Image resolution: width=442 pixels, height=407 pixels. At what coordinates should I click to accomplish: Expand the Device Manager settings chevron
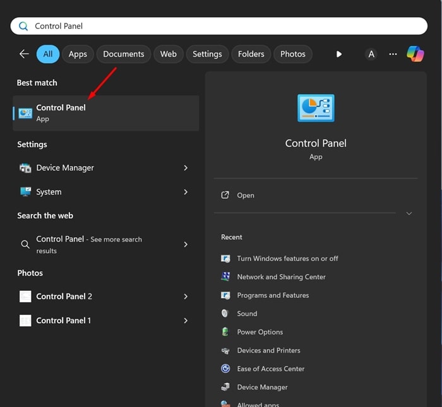coord(186,168)
